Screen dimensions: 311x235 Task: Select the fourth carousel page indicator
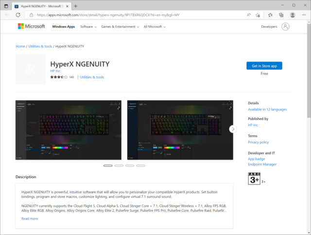pos(140,166)
